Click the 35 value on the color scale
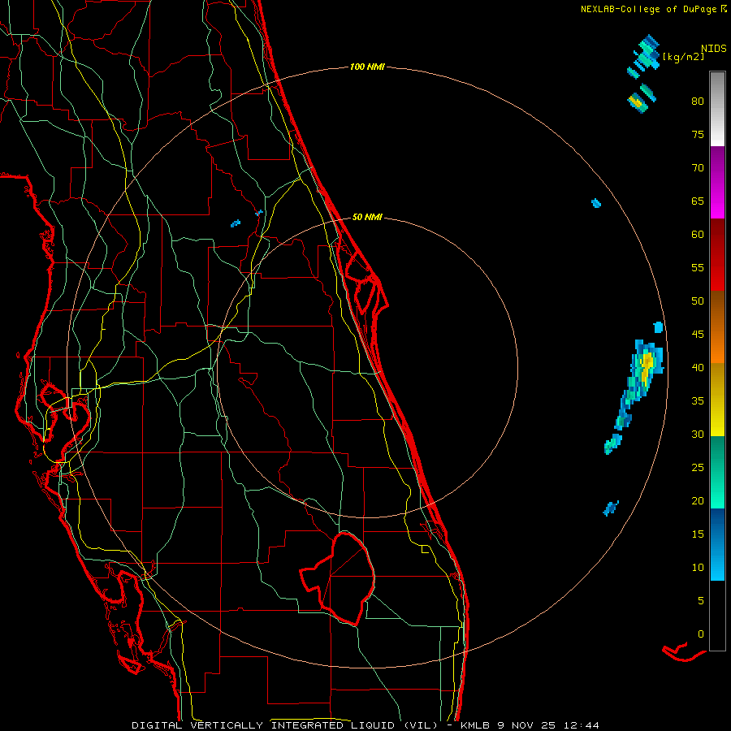This screenshot has height=731, width=731. [x=698, y=401]
